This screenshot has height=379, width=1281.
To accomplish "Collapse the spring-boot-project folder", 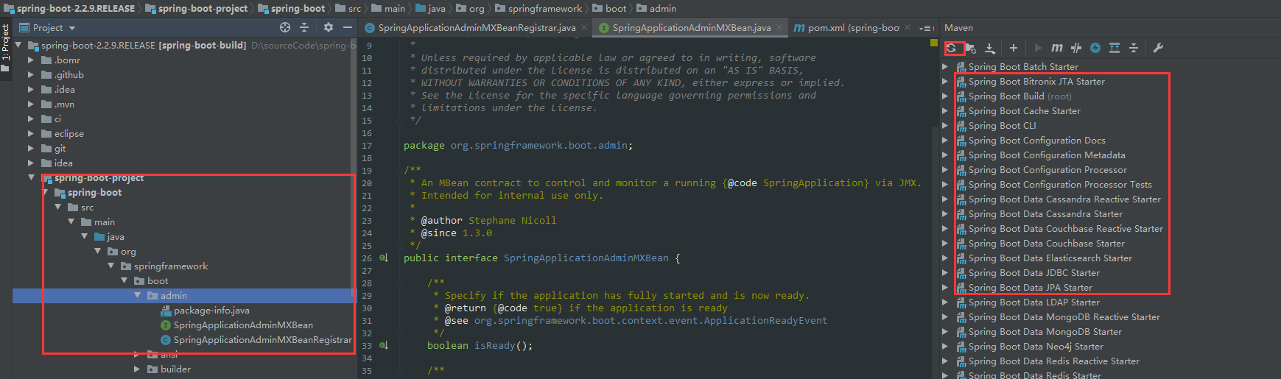I will (x=31, y=177).
